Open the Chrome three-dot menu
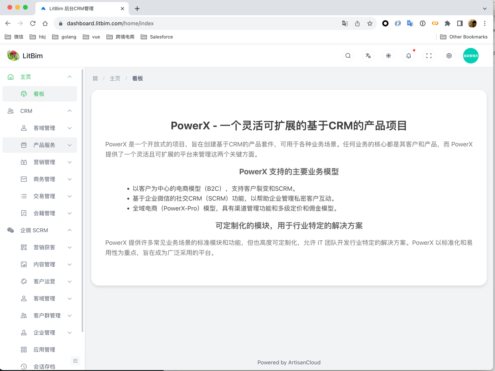 tap(485, 23)
